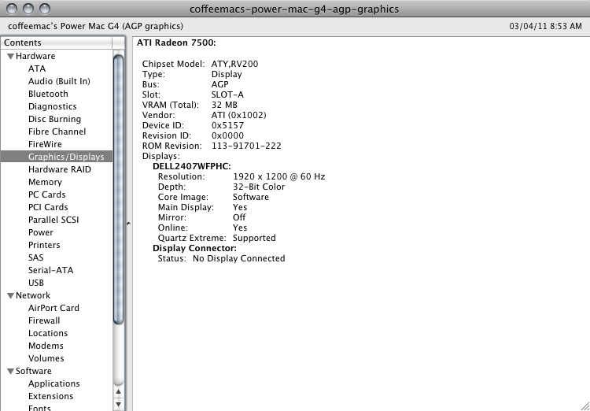Image resolution: width=590 pixels, height=411 pixels.
Task: Click the Core Image value Software
Action: (251, 197)
